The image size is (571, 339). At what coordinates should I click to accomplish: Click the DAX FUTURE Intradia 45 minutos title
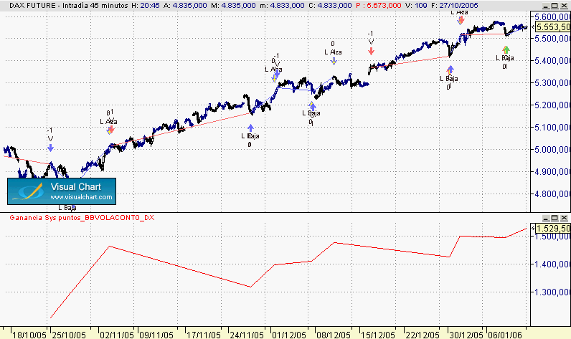coord(68,6)
